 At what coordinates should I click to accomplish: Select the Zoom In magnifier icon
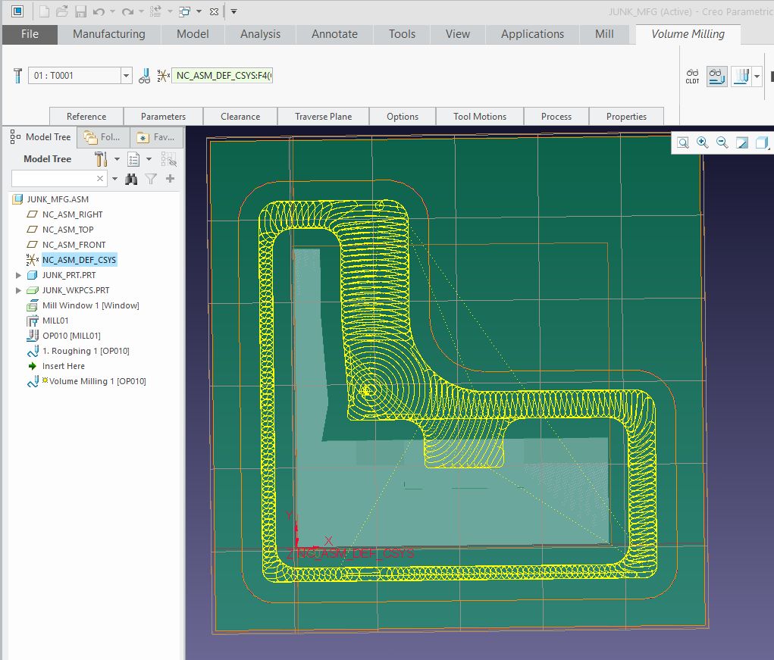(702, 142)
